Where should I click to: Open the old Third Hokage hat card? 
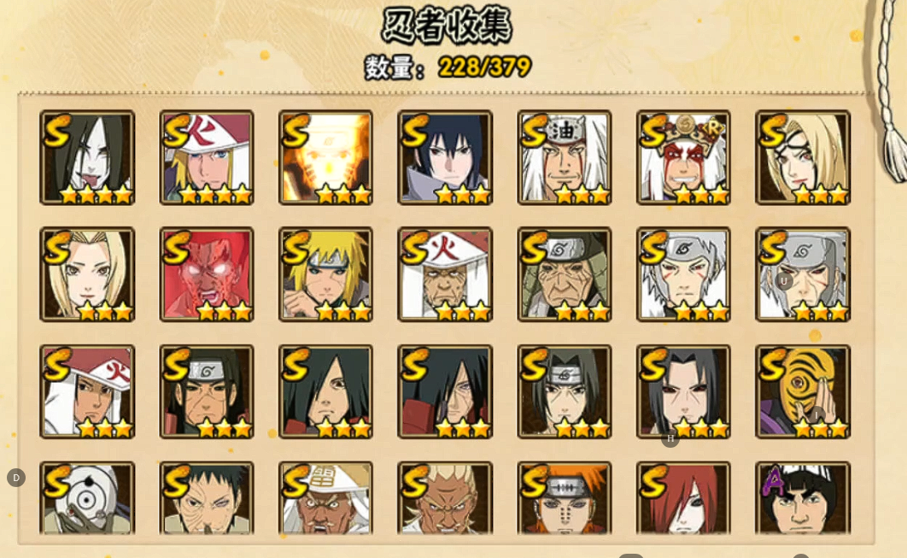click(x=445, y=274)
